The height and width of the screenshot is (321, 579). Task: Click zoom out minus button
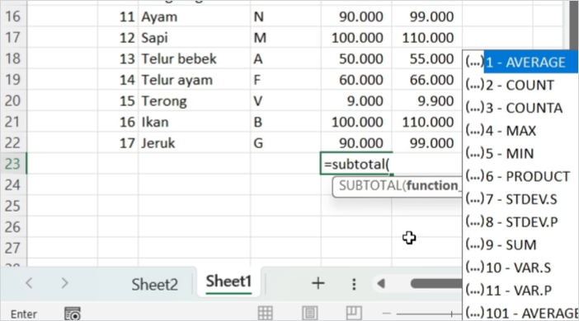(386, 314)
